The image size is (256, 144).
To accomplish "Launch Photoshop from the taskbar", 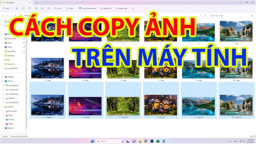I will (152, 141).
